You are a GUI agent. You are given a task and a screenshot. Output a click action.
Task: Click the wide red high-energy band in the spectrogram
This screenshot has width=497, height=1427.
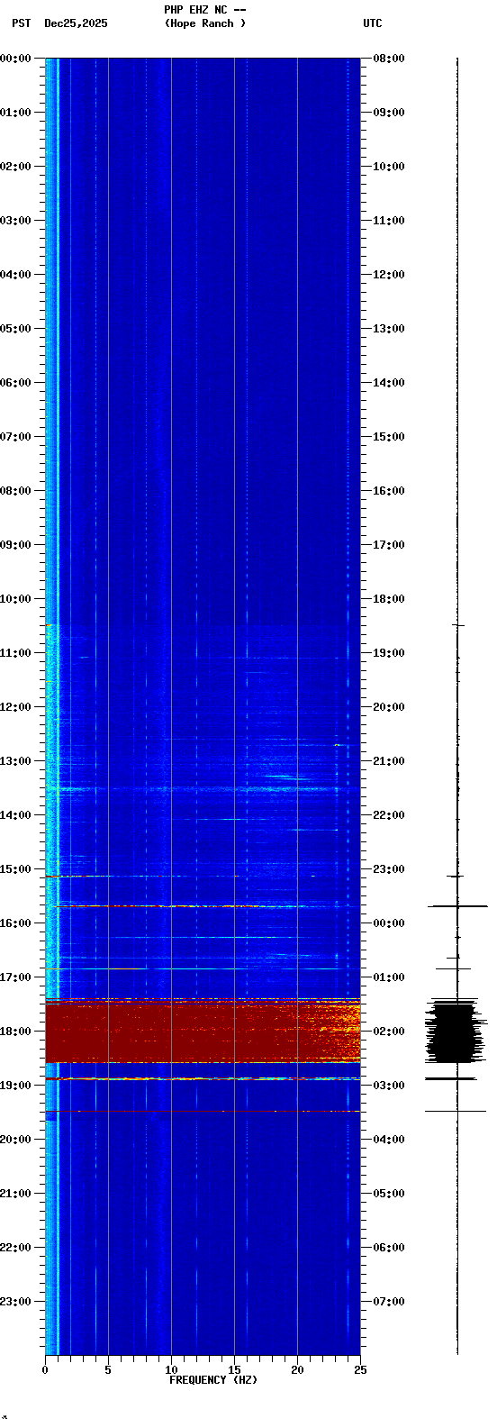pyautogui.click(x=203, y=1032)
